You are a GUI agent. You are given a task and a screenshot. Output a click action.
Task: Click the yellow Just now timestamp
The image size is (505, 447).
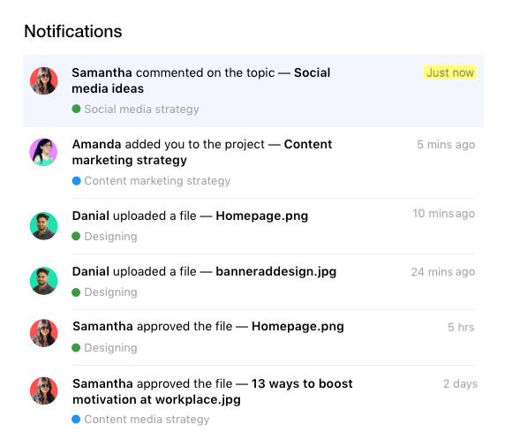pos(450,72)
